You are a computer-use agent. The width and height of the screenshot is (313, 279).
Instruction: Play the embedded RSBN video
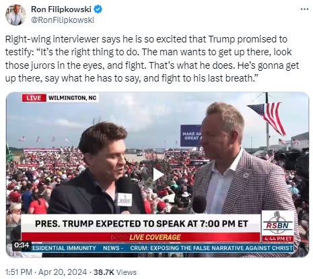(x=158, y=175)
